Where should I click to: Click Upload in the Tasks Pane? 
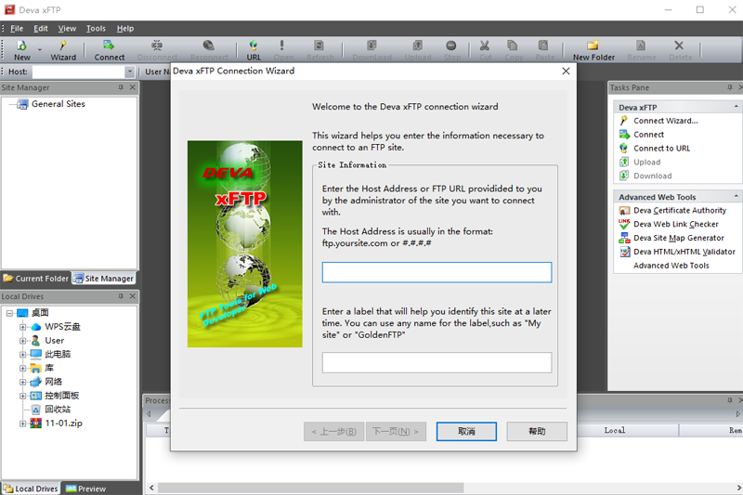646,162
